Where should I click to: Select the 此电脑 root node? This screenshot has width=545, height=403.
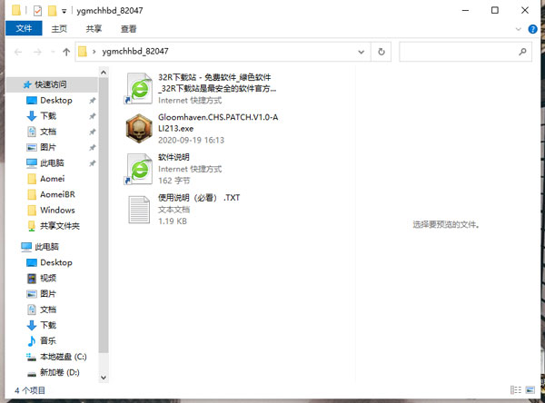pos(46,247)
